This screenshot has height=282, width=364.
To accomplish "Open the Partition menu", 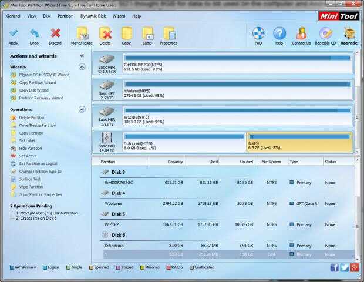I will pos(66,16).
